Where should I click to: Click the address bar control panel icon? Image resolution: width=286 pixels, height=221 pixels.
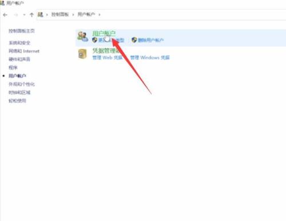[40, 14]
